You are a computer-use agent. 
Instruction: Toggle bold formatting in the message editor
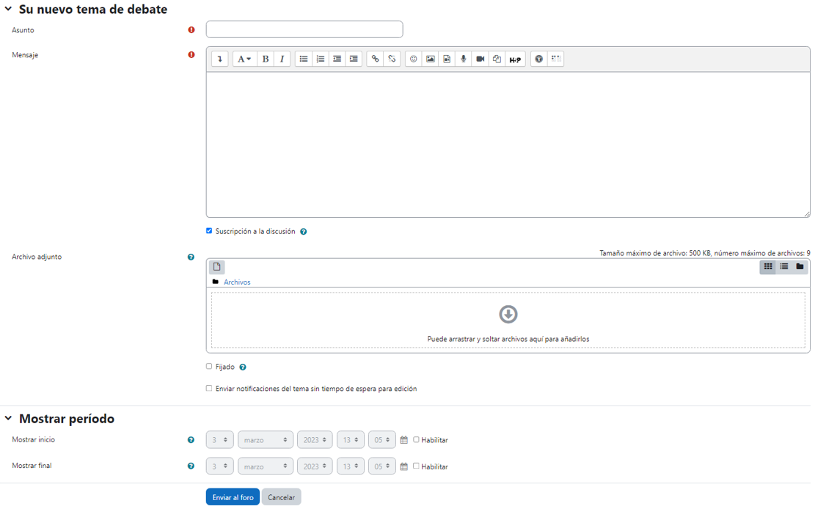tap(266, 59)
